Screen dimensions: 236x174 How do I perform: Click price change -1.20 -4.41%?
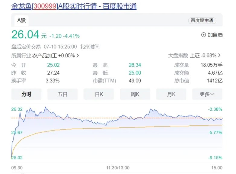click(x=64, y=36)
